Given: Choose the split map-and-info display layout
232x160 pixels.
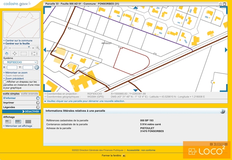Looking at the screenshot, I should coord(18,122).
